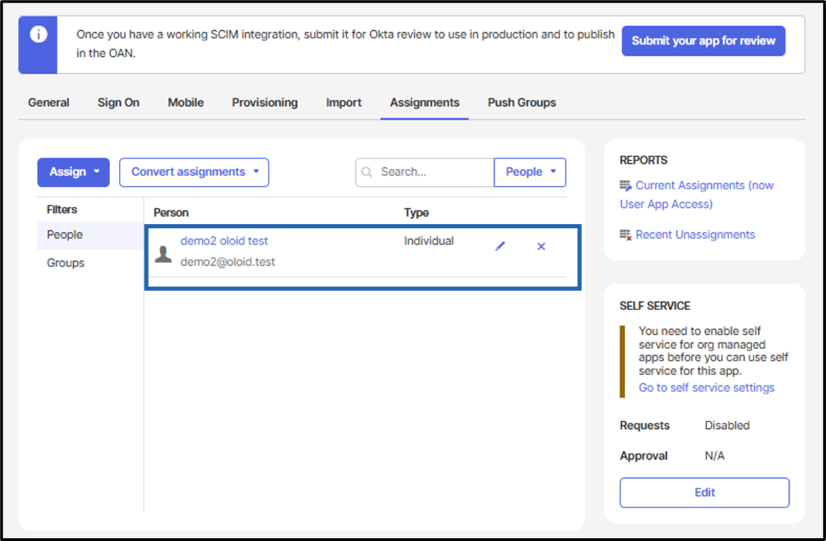Viewport: 826px width, 541px height.
Task: Select the People filter
Action: pos(90,235)
